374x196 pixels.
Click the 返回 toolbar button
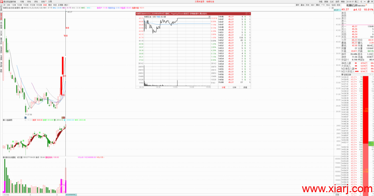tap(338, 5)
